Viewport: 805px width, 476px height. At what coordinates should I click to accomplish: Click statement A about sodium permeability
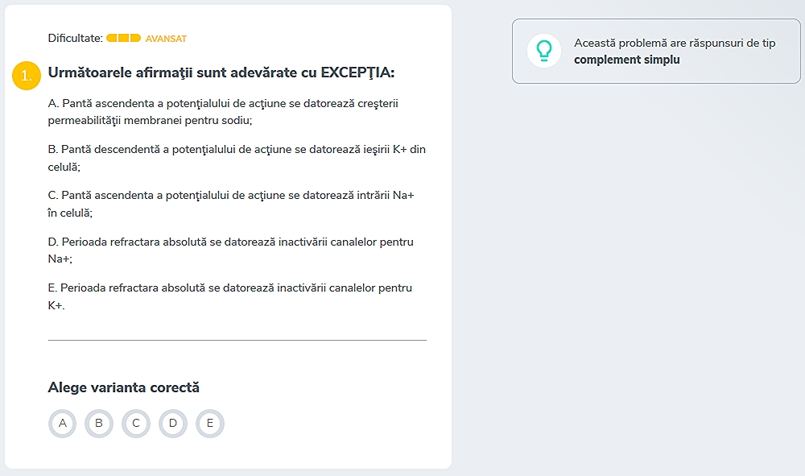pos(223,112)
